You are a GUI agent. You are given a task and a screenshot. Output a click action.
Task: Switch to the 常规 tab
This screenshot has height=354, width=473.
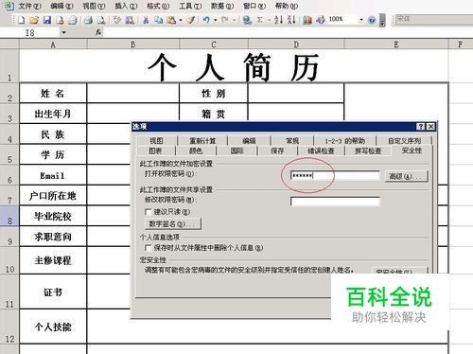[292, 141]
